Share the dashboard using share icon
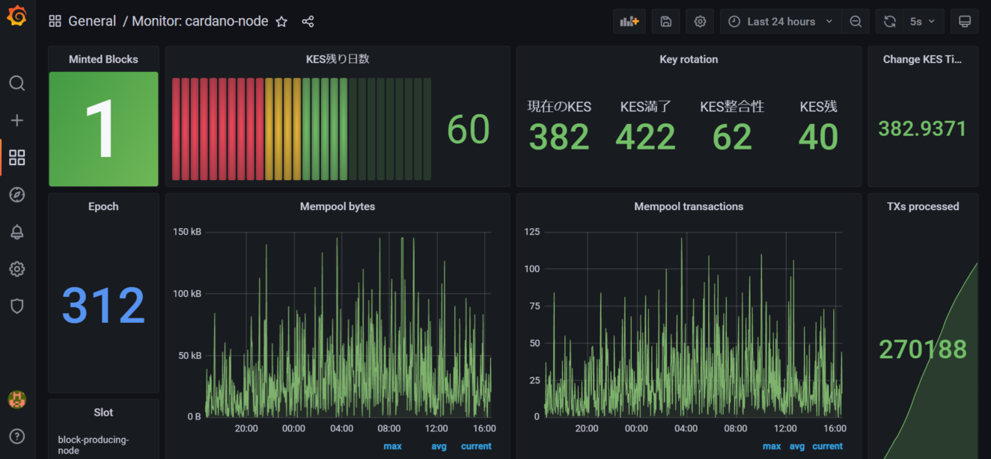This screenshot has width=991, height=459. 308,22
